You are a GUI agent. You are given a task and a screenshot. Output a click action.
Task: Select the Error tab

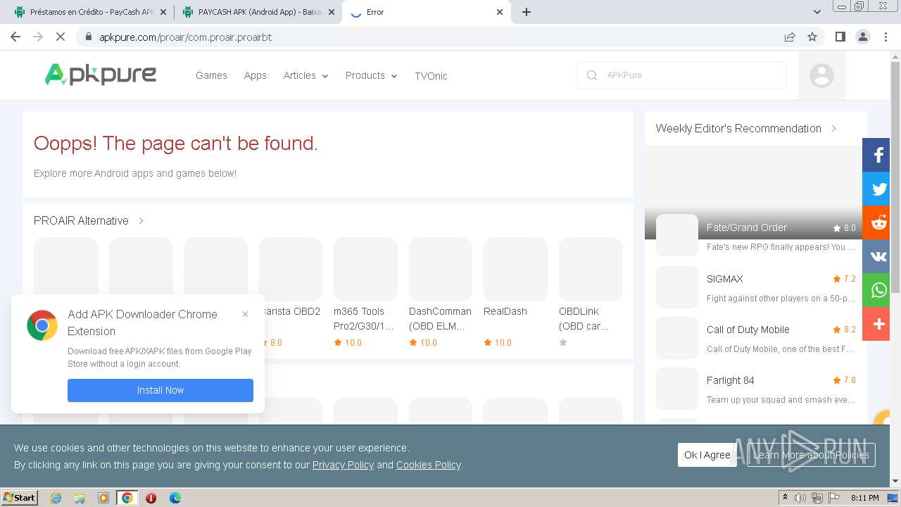tap(427, 12)
